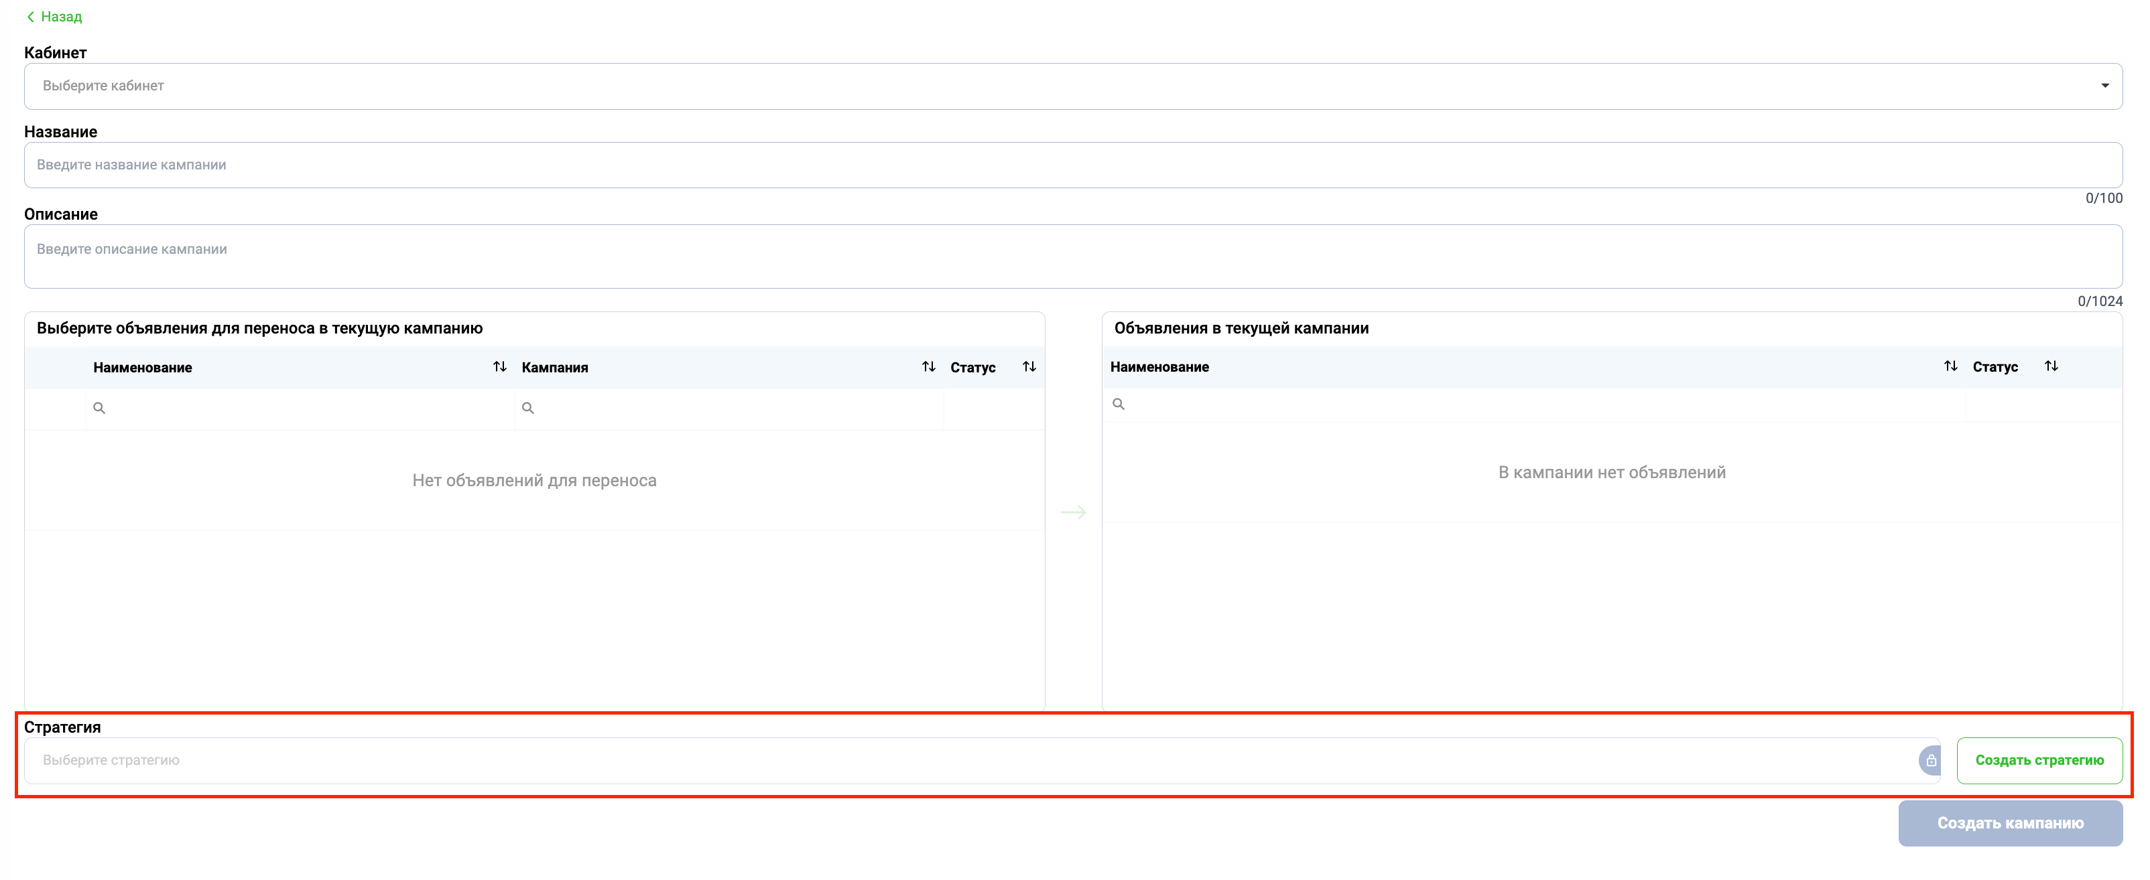
Task: Click Кампания search field in left table
Action: (729, 409)
